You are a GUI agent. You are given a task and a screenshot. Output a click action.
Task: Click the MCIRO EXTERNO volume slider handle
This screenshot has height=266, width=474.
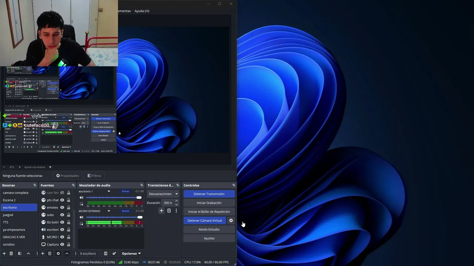tap(140, 217)
